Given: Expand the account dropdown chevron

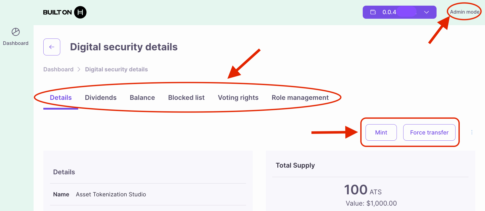Looking at the screenshot, I should 427,12.
